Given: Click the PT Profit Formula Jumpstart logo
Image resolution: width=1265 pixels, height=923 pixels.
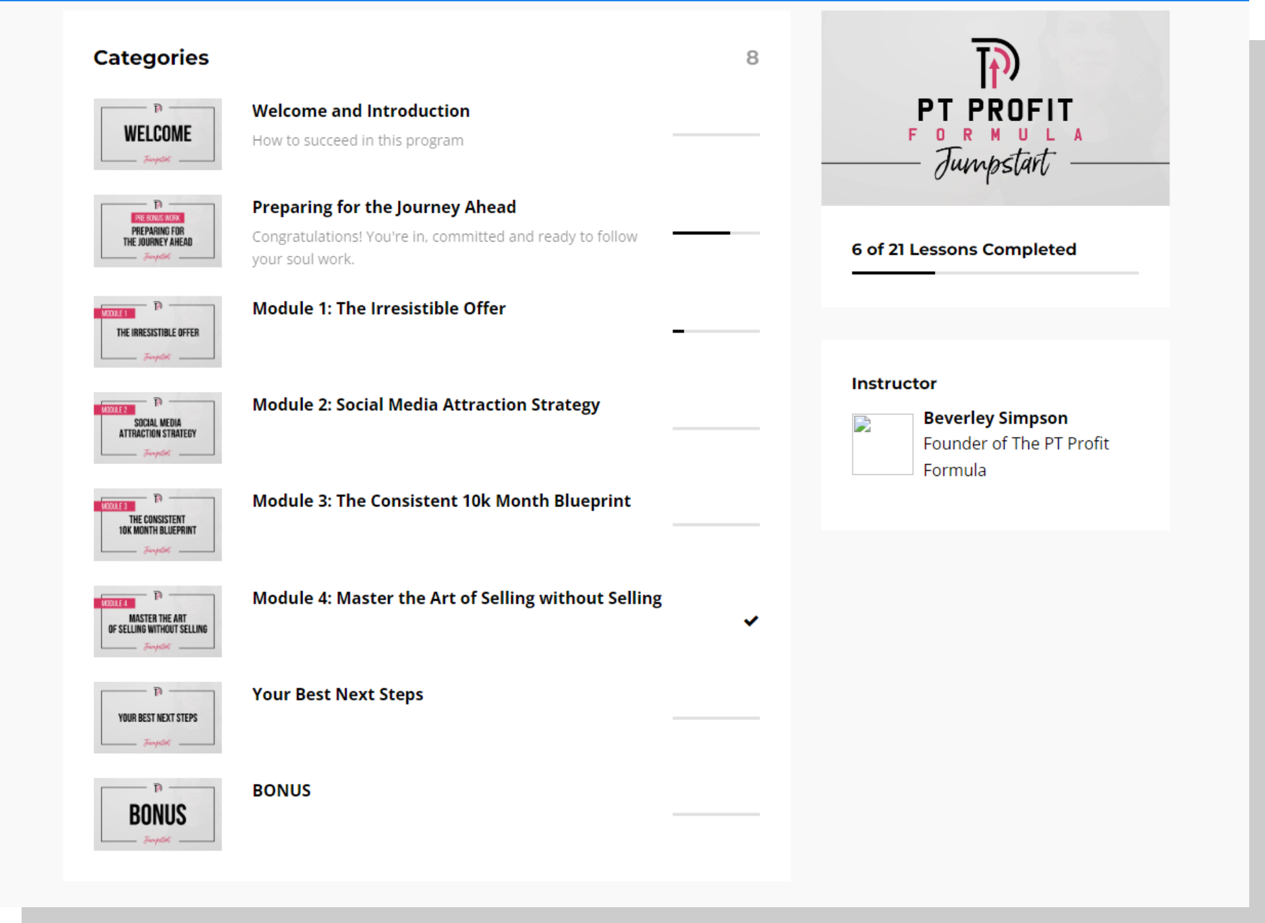Looking at the screenshot, I should pos(995,109).
